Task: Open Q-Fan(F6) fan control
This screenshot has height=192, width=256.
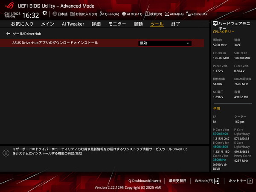Action: click(x=109, y=14)
